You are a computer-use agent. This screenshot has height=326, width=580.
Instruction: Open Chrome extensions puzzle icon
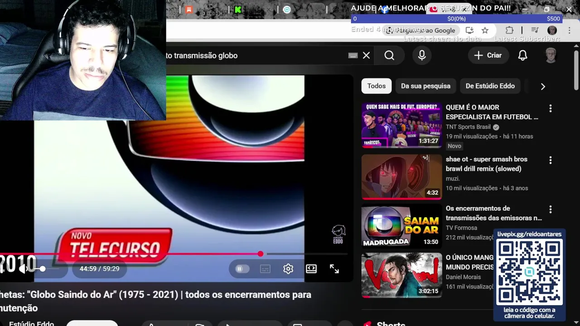[x=509, y=30]
